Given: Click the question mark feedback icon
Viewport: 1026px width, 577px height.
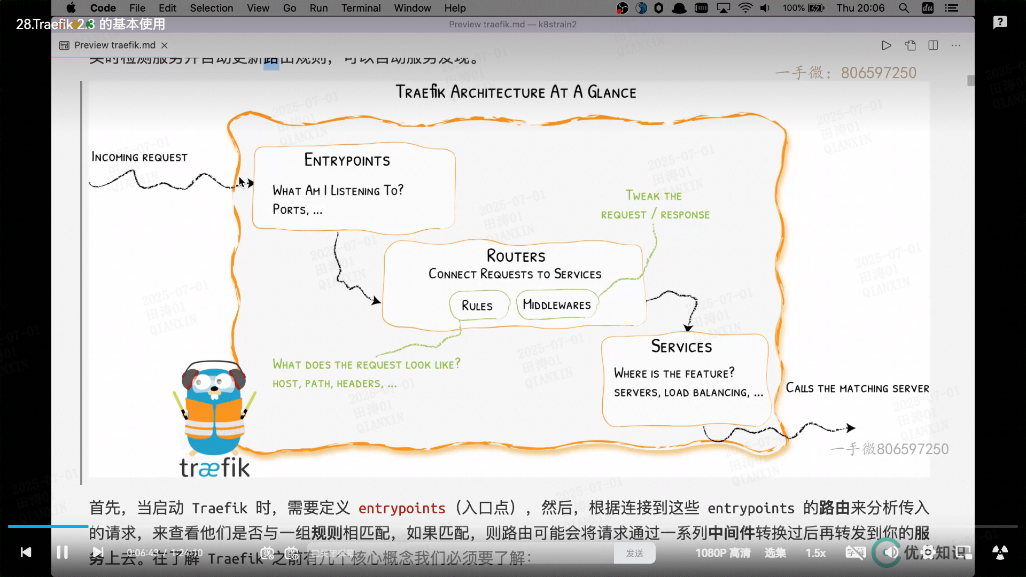Looking at the screenshot, I should 1000,22.
